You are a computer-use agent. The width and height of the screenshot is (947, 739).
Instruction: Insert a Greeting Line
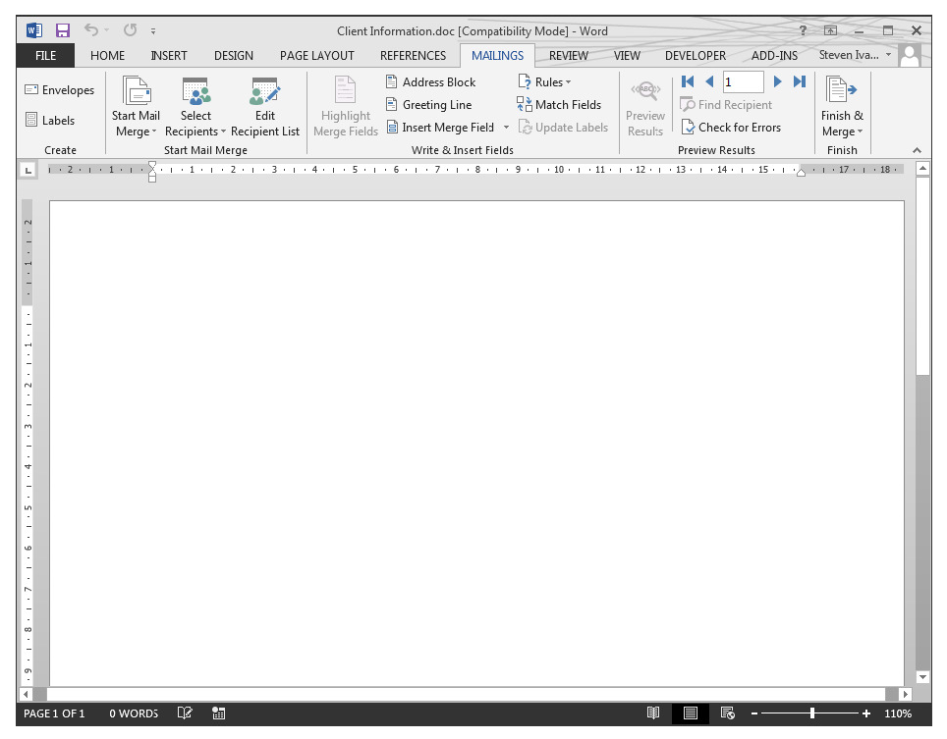pyautogui.click(x=429, y=104)
